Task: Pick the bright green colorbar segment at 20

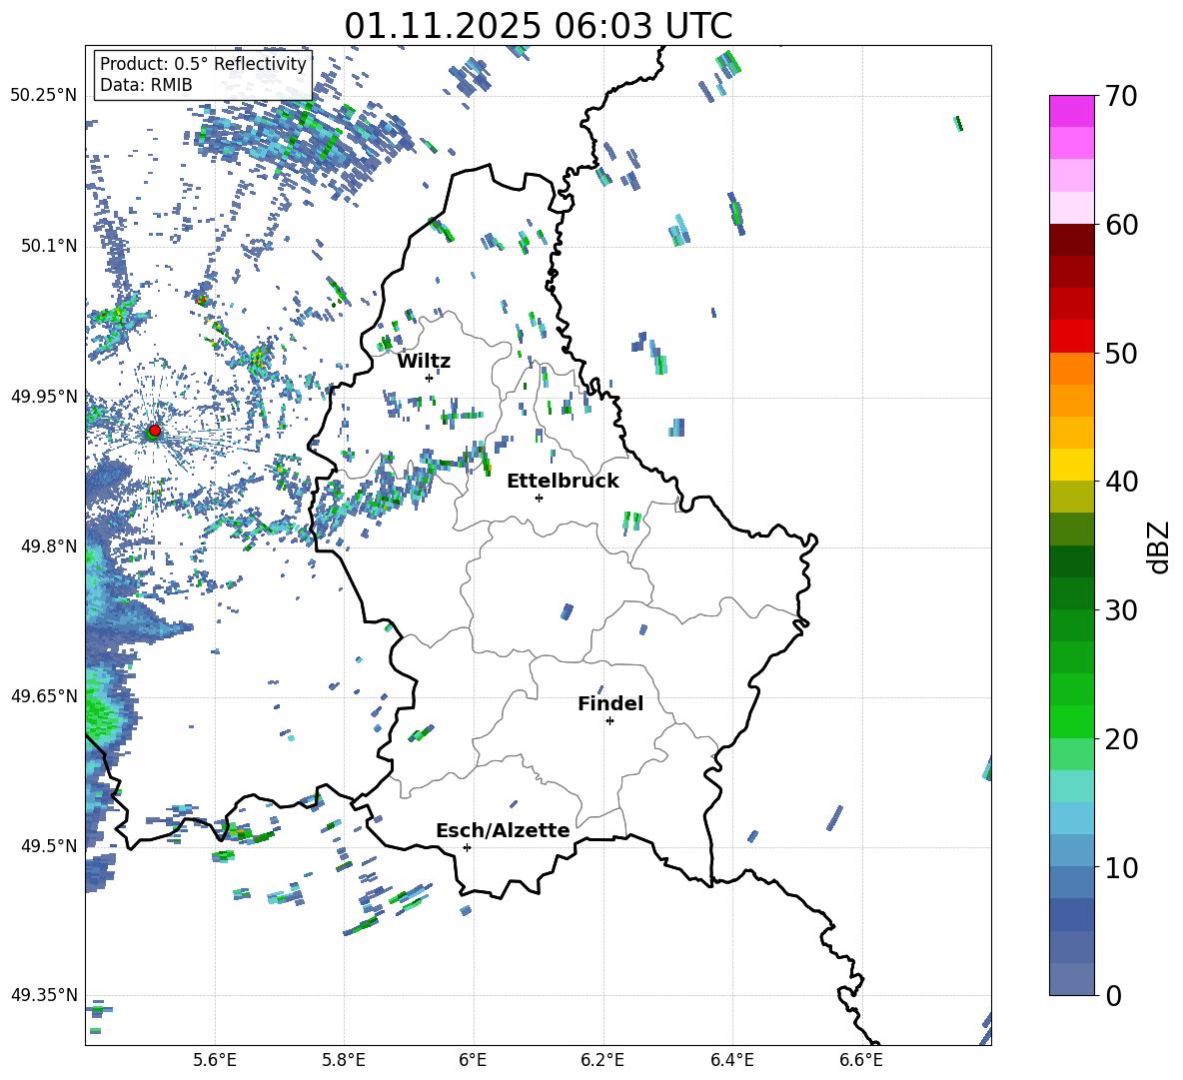Action: (x=1072, y=721)
